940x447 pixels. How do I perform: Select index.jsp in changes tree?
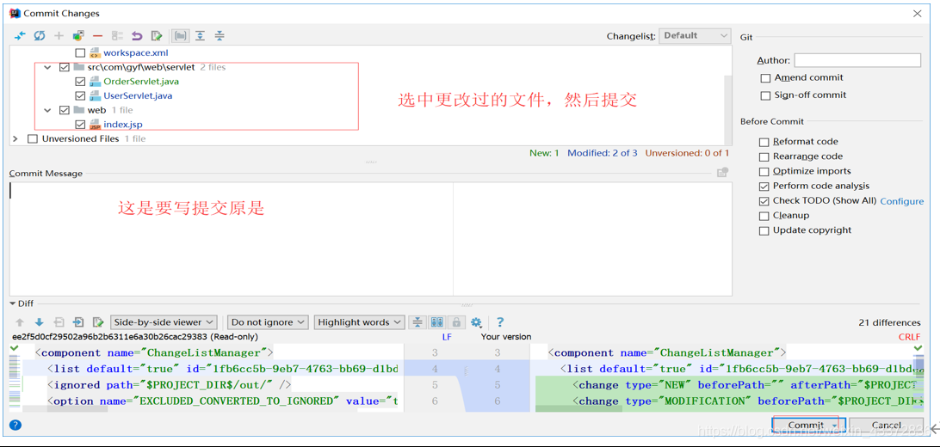[x=123, y=125]
